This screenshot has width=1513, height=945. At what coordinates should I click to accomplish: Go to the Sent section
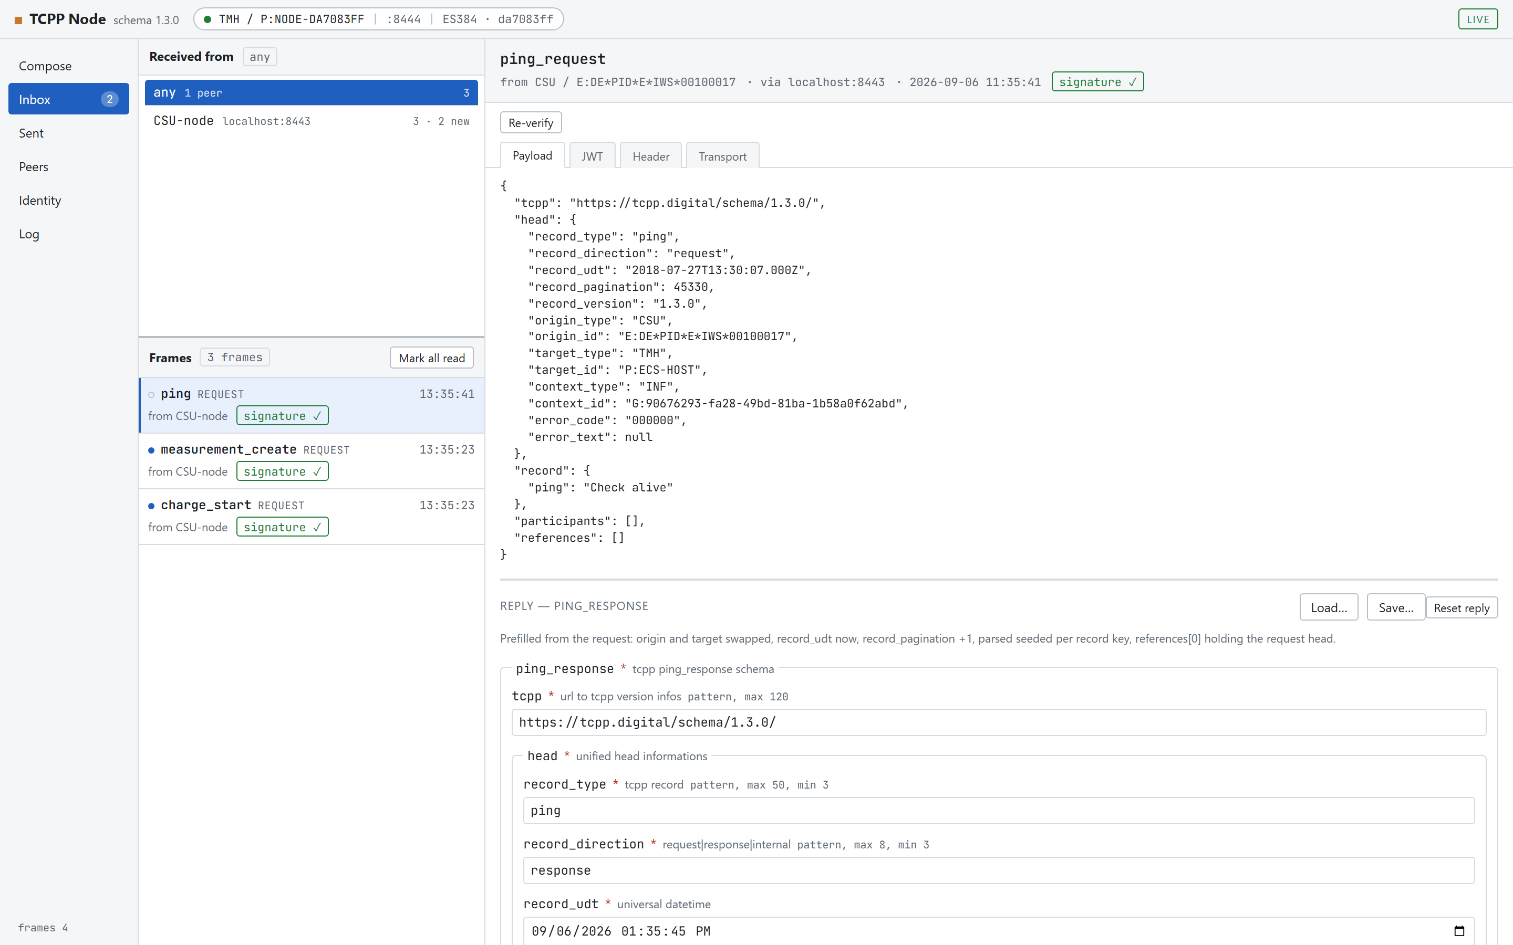tap(69, 132)
